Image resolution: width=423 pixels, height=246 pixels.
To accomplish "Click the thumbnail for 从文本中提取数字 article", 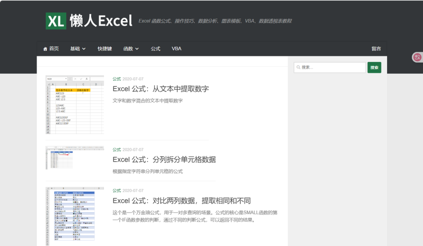I will (74, 105).
